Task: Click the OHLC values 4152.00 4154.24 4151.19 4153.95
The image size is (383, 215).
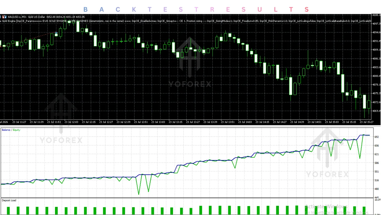Action: (x=66, y=17)
